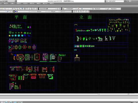Click the multileader style icon
This screenshot has height=103, width=138.
click(x=108, y=9)
